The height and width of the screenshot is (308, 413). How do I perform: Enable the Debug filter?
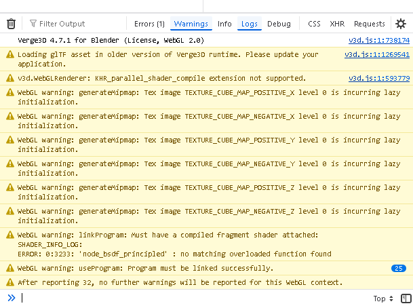coord(279,24)
